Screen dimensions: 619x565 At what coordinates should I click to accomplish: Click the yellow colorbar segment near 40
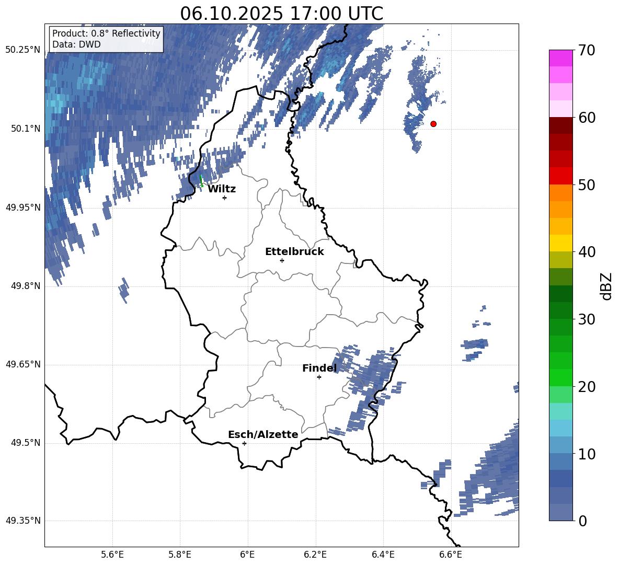(x=560, y=243)
